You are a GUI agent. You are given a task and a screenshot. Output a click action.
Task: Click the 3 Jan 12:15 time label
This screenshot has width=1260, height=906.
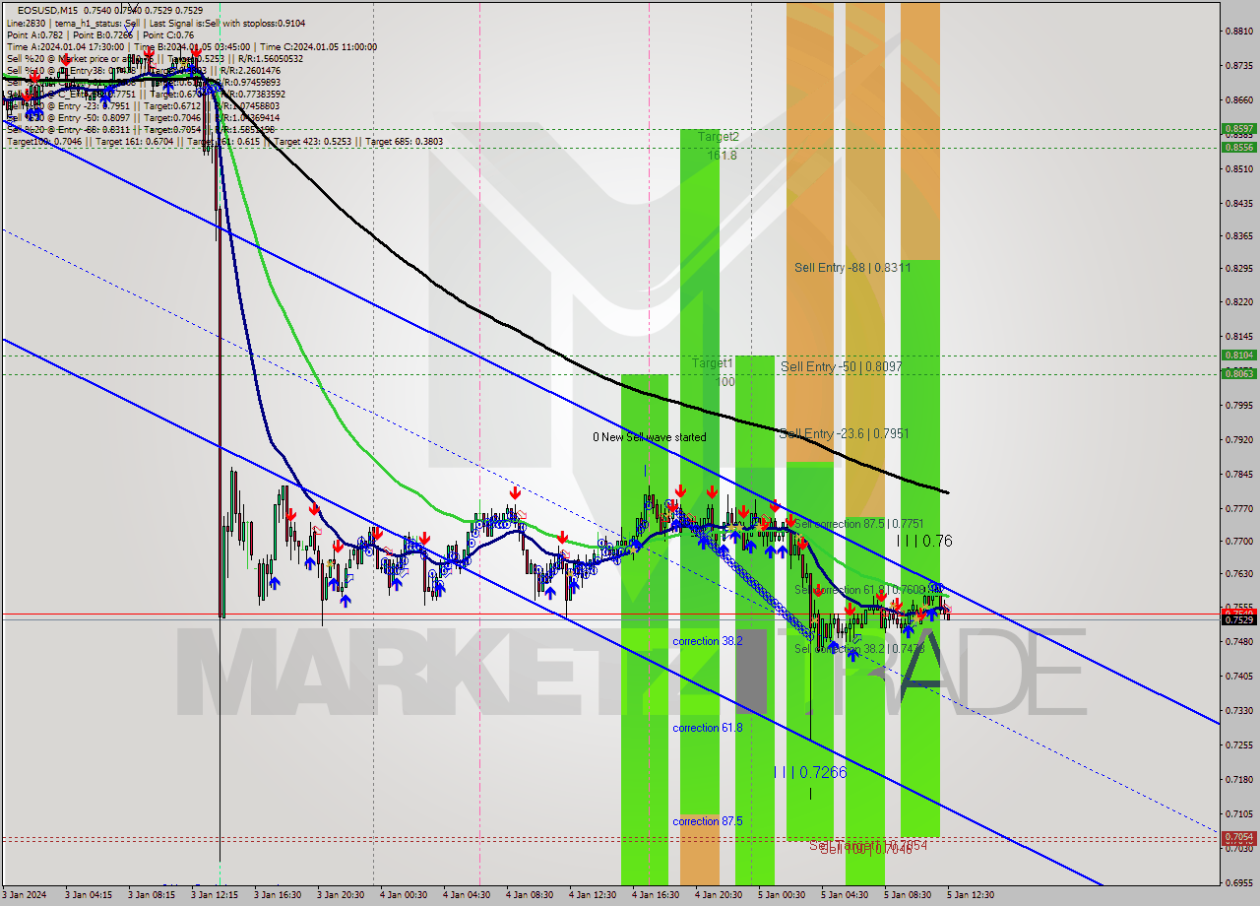215,895
